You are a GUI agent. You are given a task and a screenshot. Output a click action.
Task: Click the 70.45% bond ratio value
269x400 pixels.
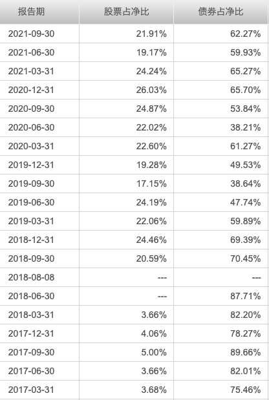pyautogui.click(x=246, y=258)
